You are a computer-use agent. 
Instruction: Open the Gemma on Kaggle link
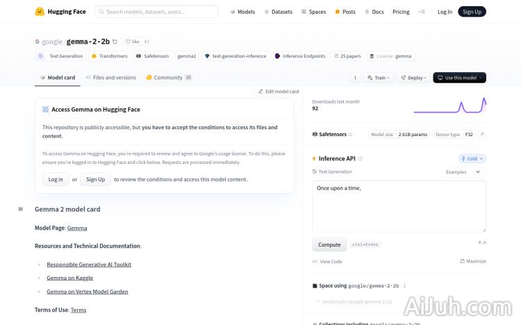pyautogui.click(x=69, y=278)
